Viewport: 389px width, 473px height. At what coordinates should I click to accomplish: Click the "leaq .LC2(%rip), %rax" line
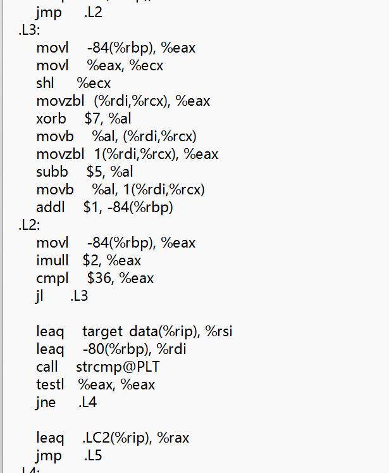coord(113,438)
